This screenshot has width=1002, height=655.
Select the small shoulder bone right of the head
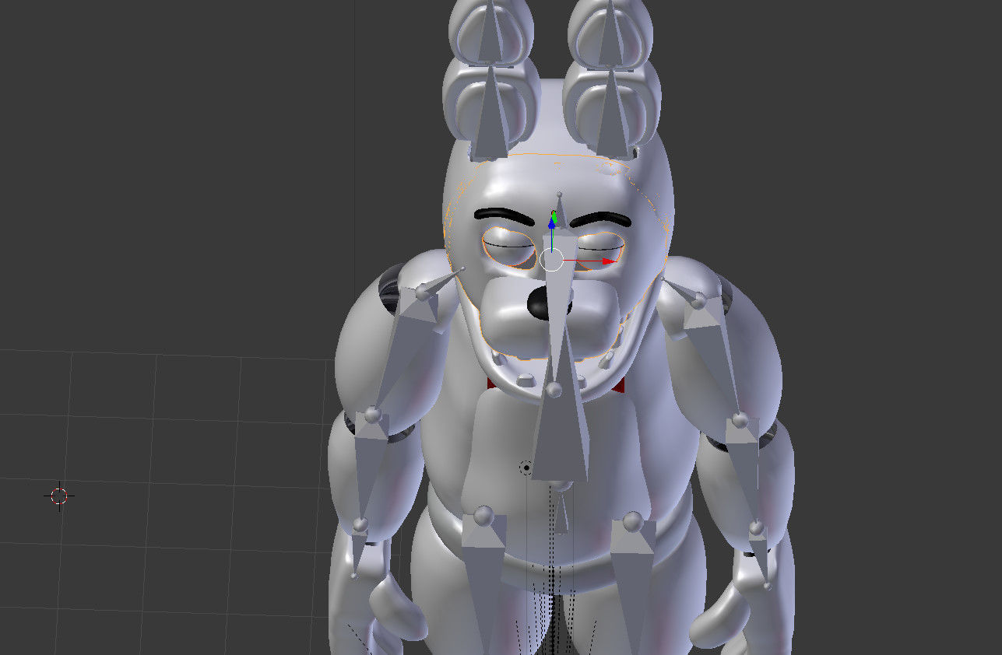[x=684, y=289]
